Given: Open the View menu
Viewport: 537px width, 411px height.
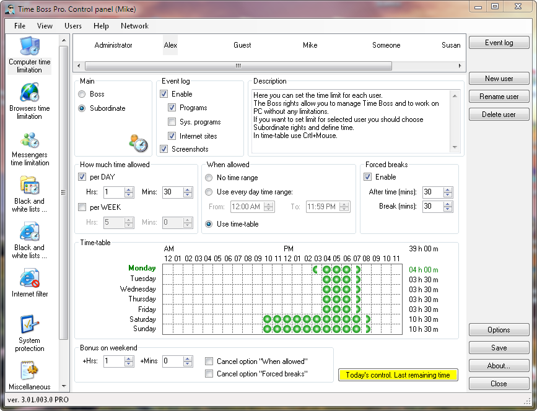Looking at the screenshot, I should click(45, 26).
